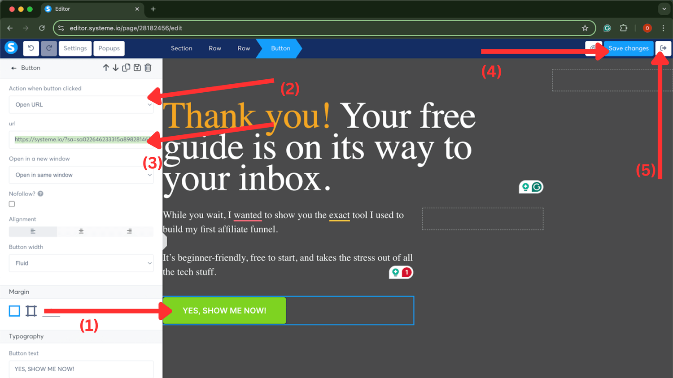Toggle the Nofollow checkbox
This screenshot has width=673, height=378.
(x=12, y=204)
